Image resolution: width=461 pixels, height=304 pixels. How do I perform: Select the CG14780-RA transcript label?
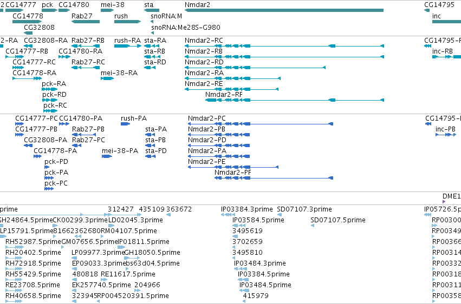coord(81,51)
